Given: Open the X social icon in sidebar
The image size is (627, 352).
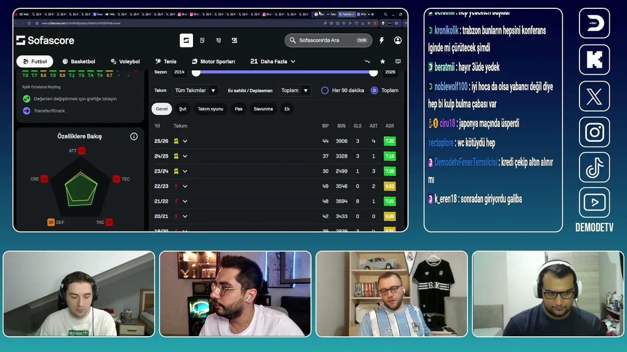Looking at the screenshot, I should point(594,96).
